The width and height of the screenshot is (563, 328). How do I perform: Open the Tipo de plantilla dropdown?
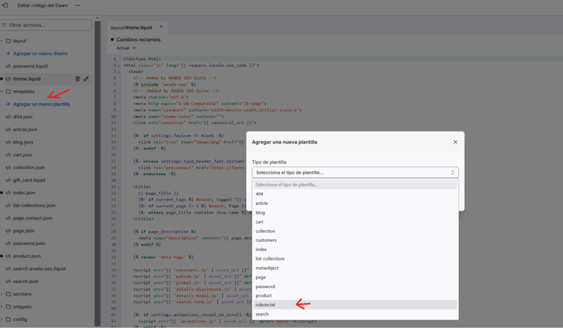(x=355, y=173)
